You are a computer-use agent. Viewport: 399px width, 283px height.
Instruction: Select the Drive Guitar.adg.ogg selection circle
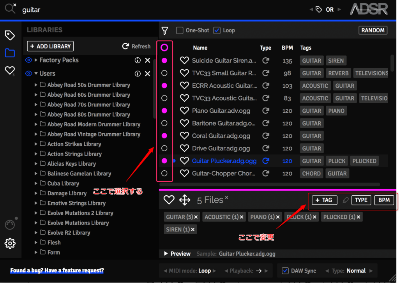point(164,148)
